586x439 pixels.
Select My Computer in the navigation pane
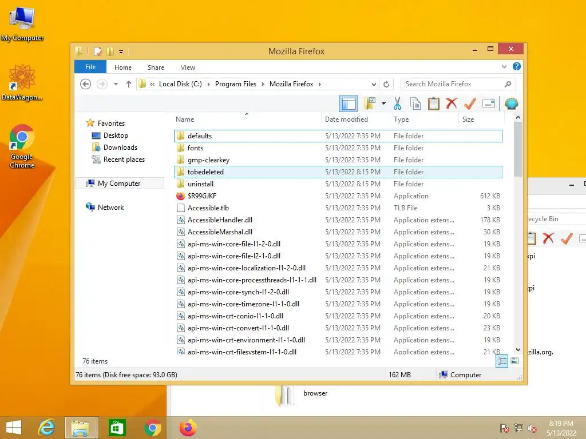coord(119,183)
